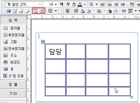Image resolution: width=140 pixels, height=103 pixels.
Task: Click the 표 table icon in sidebar
Action: pos(5,69)
